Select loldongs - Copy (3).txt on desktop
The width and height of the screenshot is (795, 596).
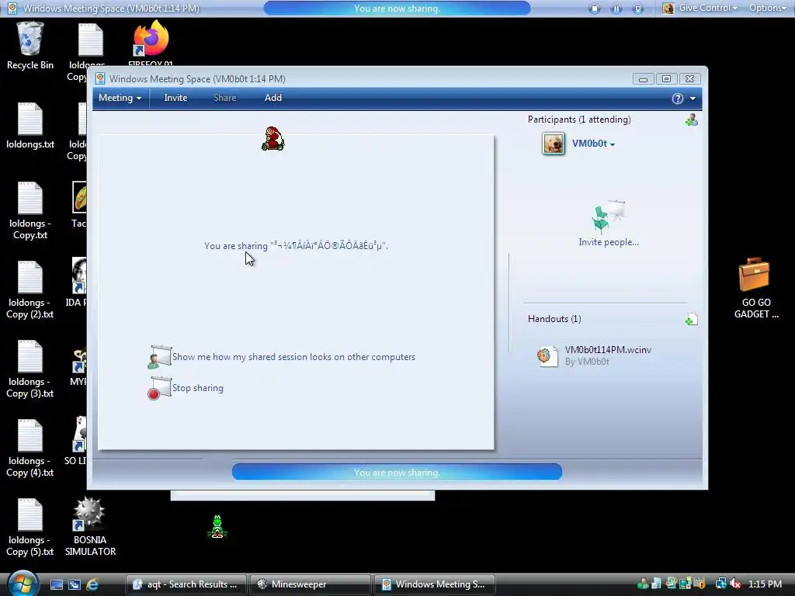click(x=30, y=369)
